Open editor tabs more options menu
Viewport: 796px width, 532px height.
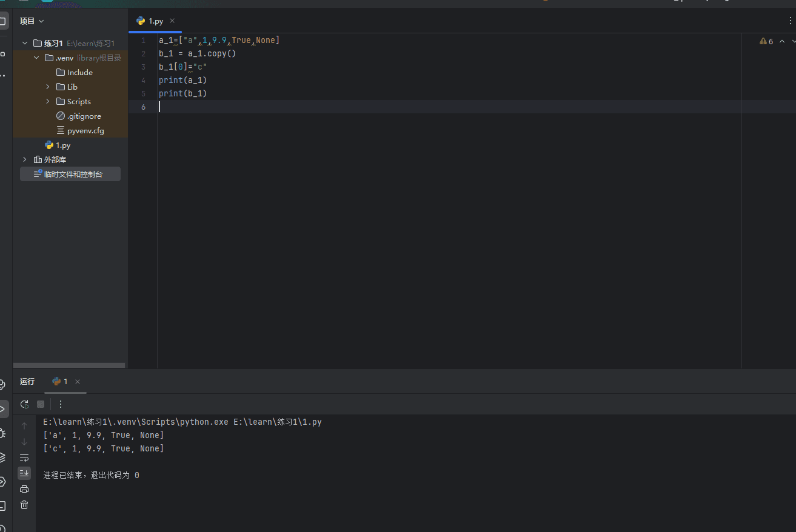point(790,21)
